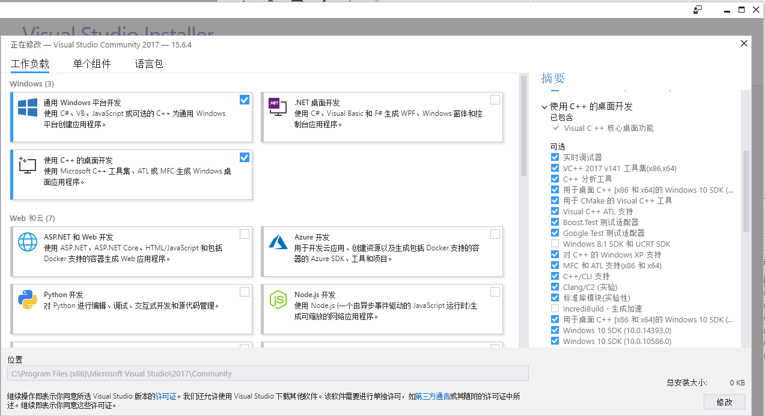The image size is (765, 416).
Task: Click the monitor icon on the C++ 桌面开发 card
Action: click(x=28, y=166)
